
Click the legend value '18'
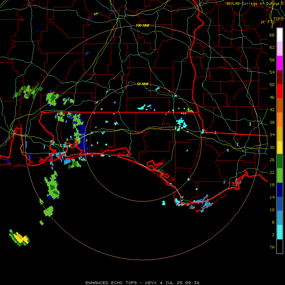pos(272,185)
